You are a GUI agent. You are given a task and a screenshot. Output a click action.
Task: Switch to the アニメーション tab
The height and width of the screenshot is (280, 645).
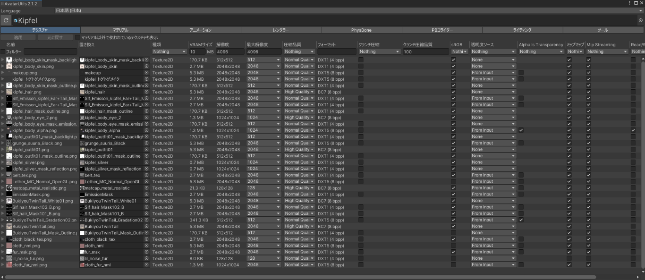click(x=201, y=30)
